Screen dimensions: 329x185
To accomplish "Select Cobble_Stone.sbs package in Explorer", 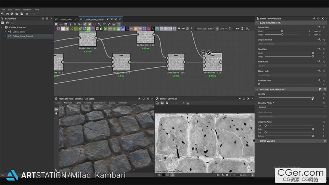I will coord(18,27).
